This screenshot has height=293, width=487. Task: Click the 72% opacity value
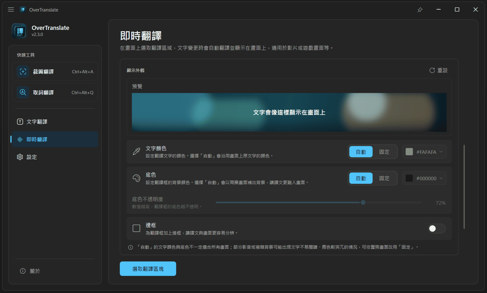tap(441, 203)
